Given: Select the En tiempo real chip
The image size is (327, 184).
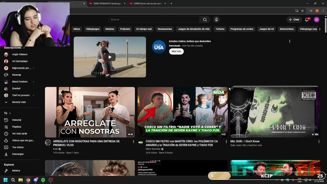Looking at the screenshot, I should [144, 29].
